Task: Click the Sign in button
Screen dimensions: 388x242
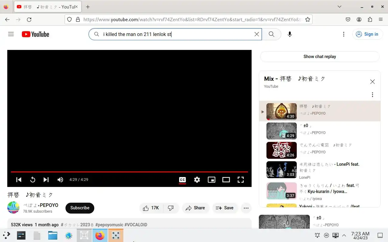Action: tap(367, 34)
